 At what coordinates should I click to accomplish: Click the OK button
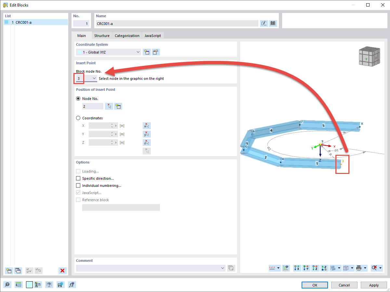coord(315,285)
